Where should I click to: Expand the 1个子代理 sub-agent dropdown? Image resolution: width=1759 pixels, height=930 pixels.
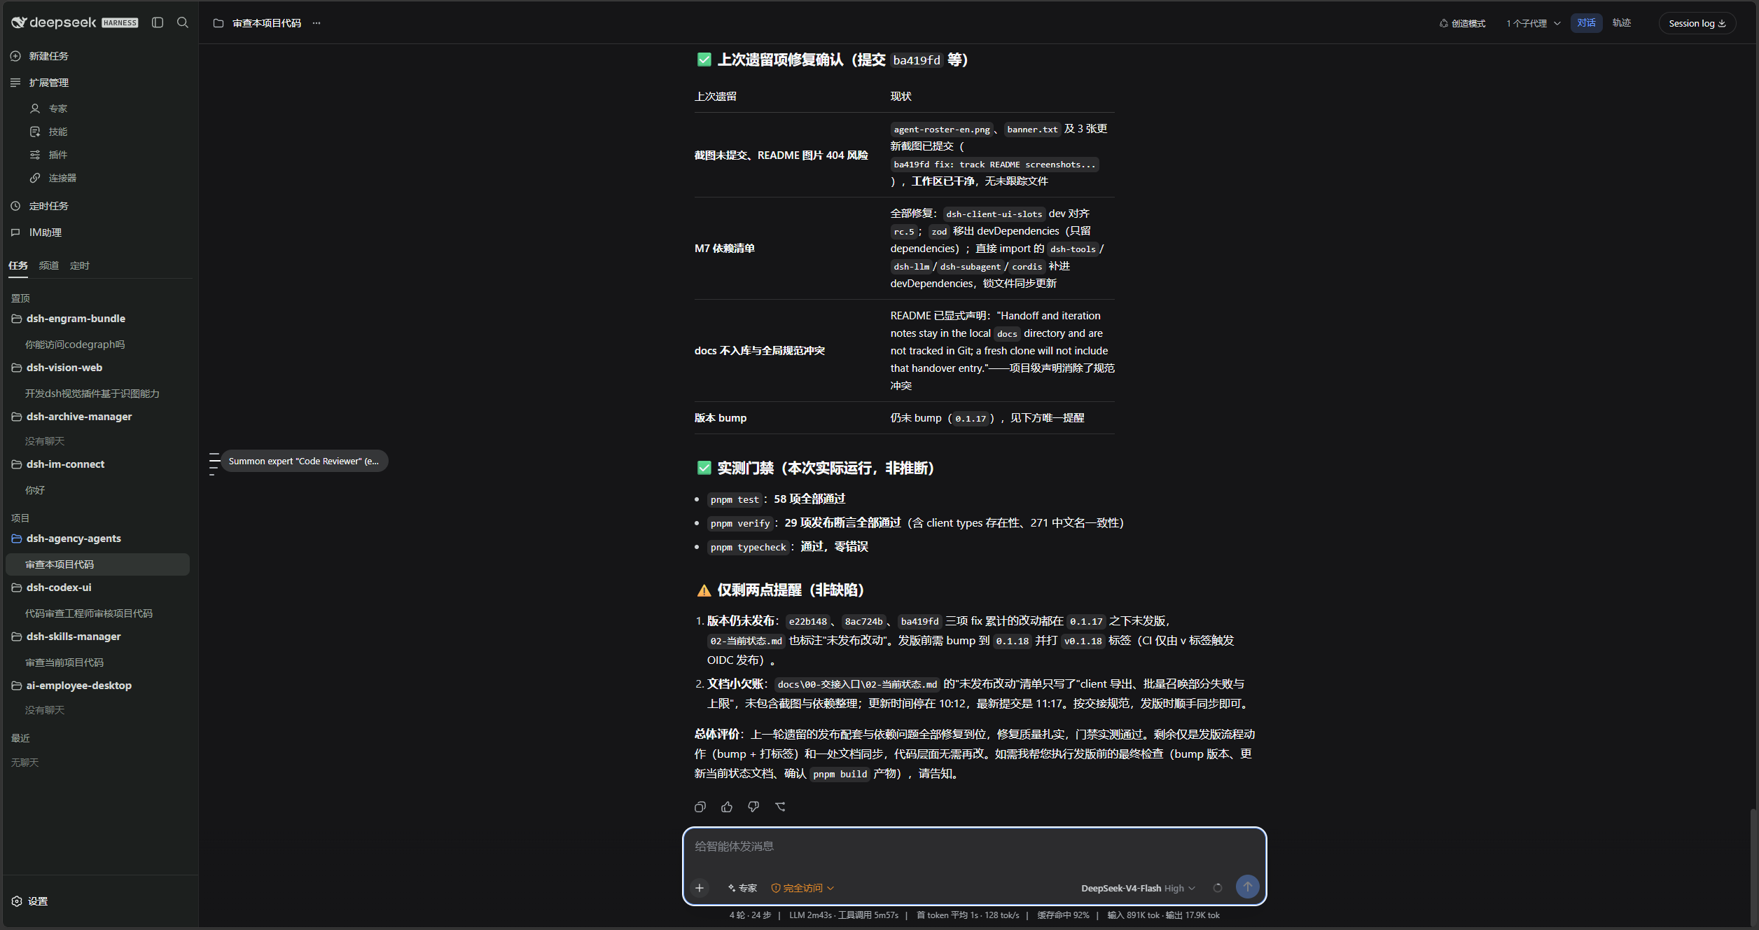point(1534,23)
